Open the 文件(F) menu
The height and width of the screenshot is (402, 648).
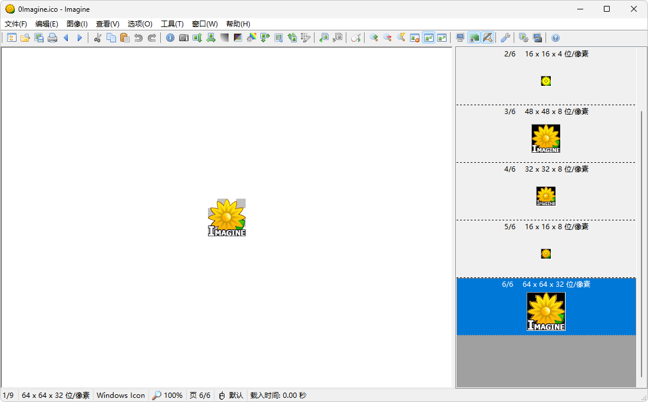(16, 24)
